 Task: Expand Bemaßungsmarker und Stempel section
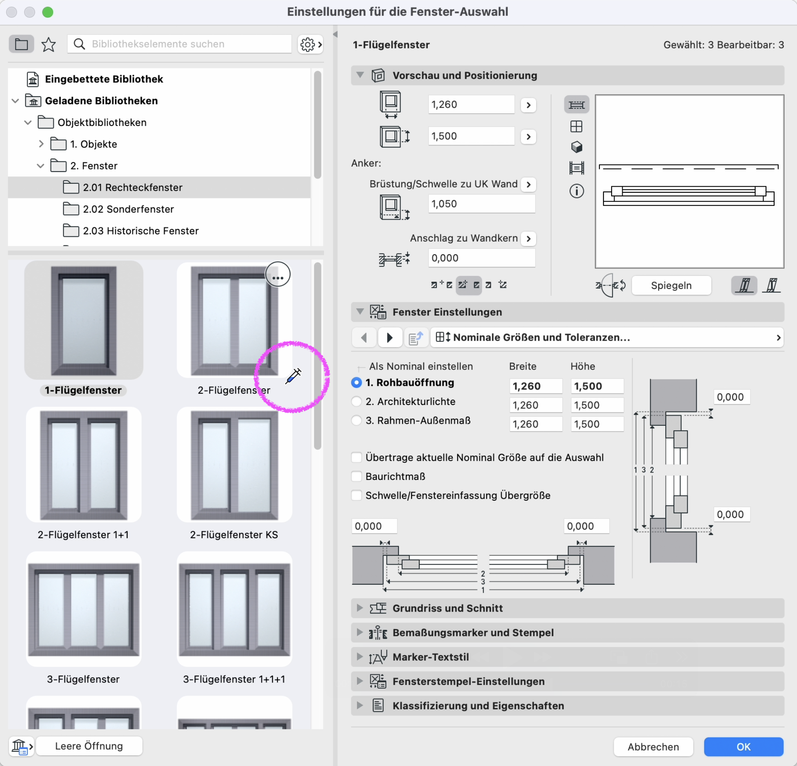(360, 632)
